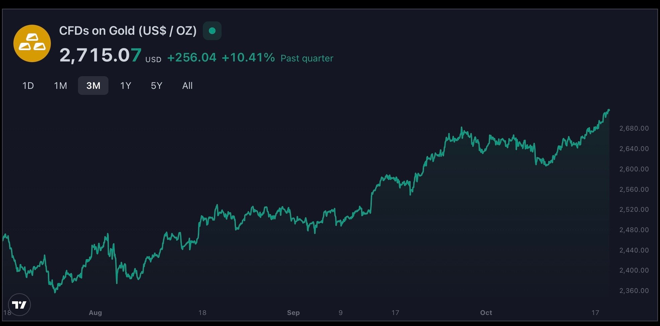Click the 2,680.00 price axis label
This screenshot has width=660, height=326.
[x=634, y=128]
